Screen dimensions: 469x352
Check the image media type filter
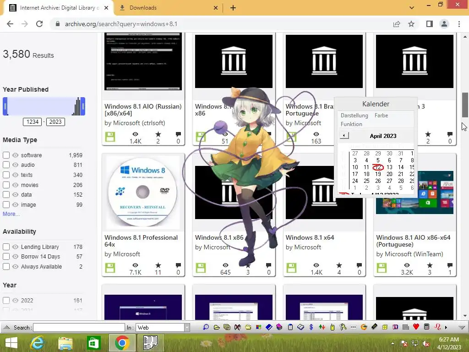pyautogui.click(x=6, y=205)
